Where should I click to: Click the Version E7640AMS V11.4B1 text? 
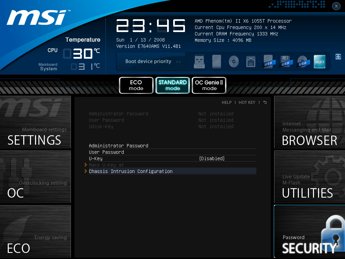149,46
